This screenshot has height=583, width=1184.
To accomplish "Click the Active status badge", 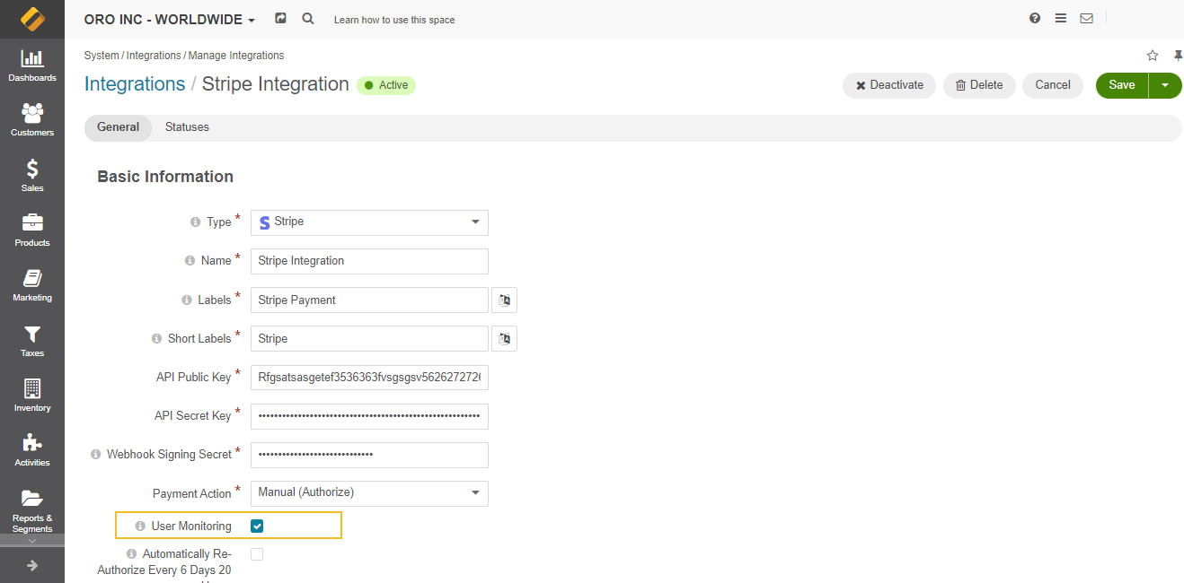I will point(386,85).
